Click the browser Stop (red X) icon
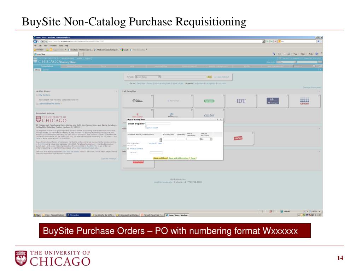 point(275,41)
